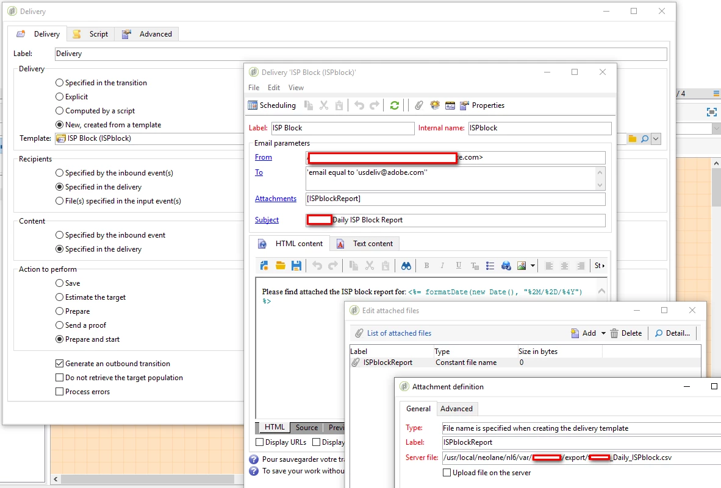Screen dimensions: 721x488
Task: Click the open folder icon in HTML editor toolbar
Action: pos(281,266)
